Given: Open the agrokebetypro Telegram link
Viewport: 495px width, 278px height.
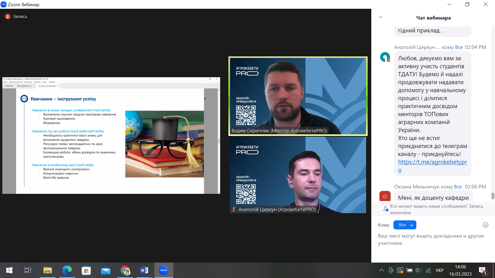Looking at the screenshot, I should pyautogui.click(x=432, y=162).
